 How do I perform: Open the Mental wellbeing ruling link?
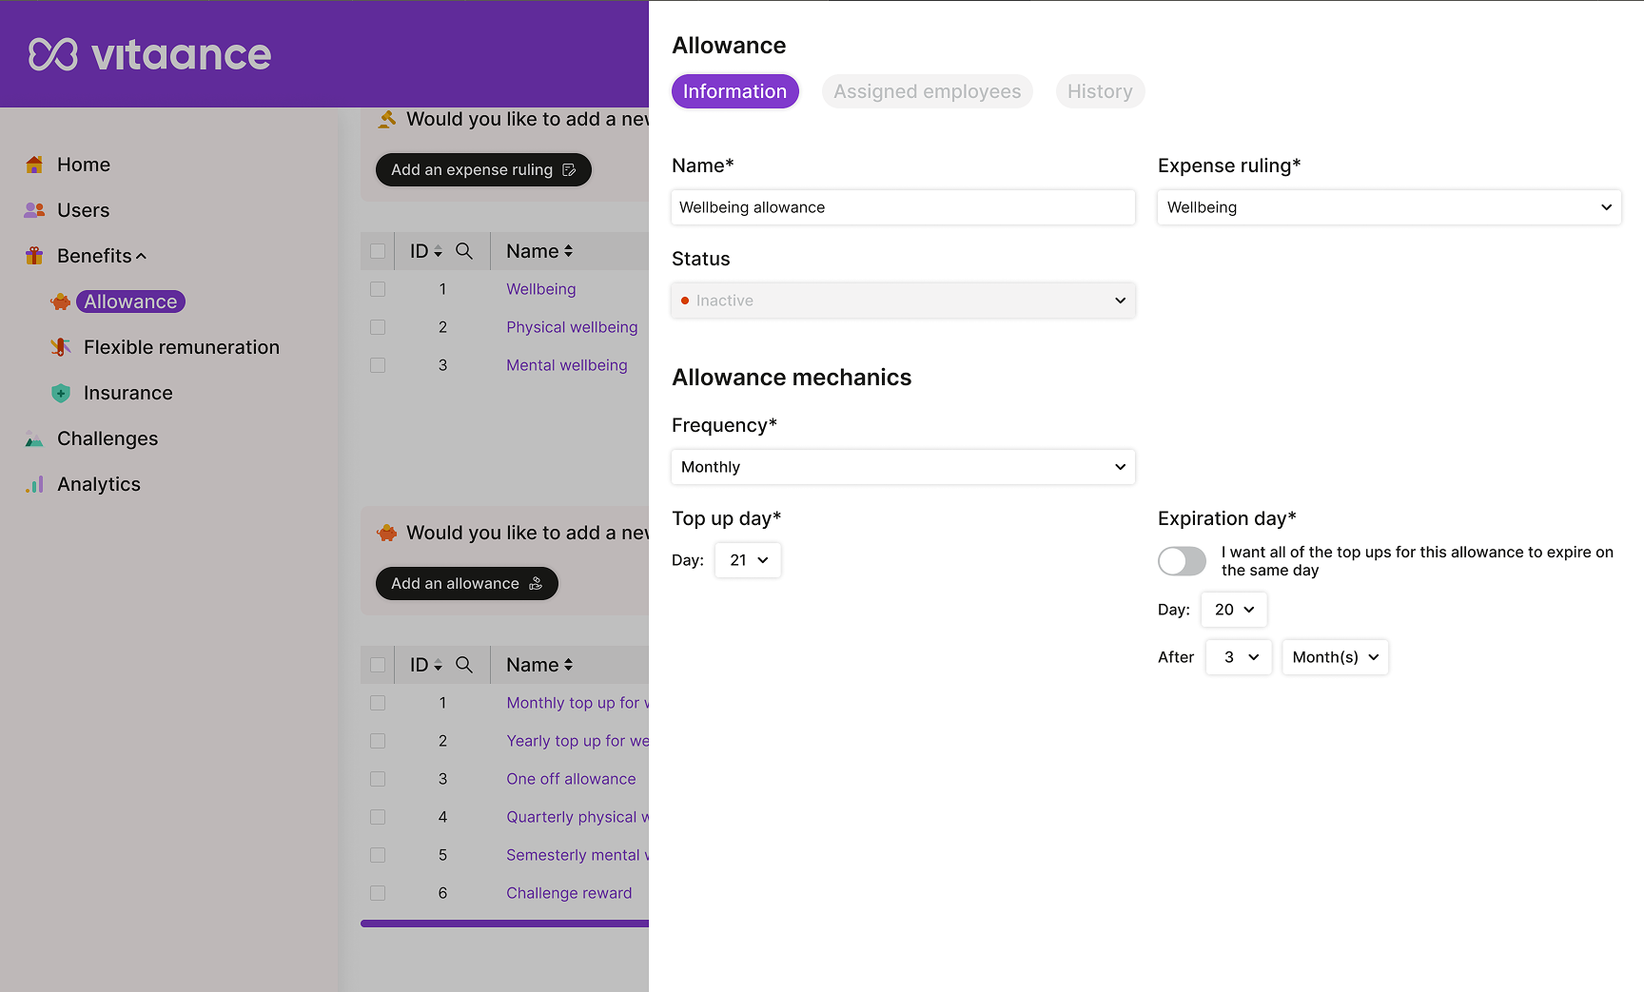click(x=567, y=364)
